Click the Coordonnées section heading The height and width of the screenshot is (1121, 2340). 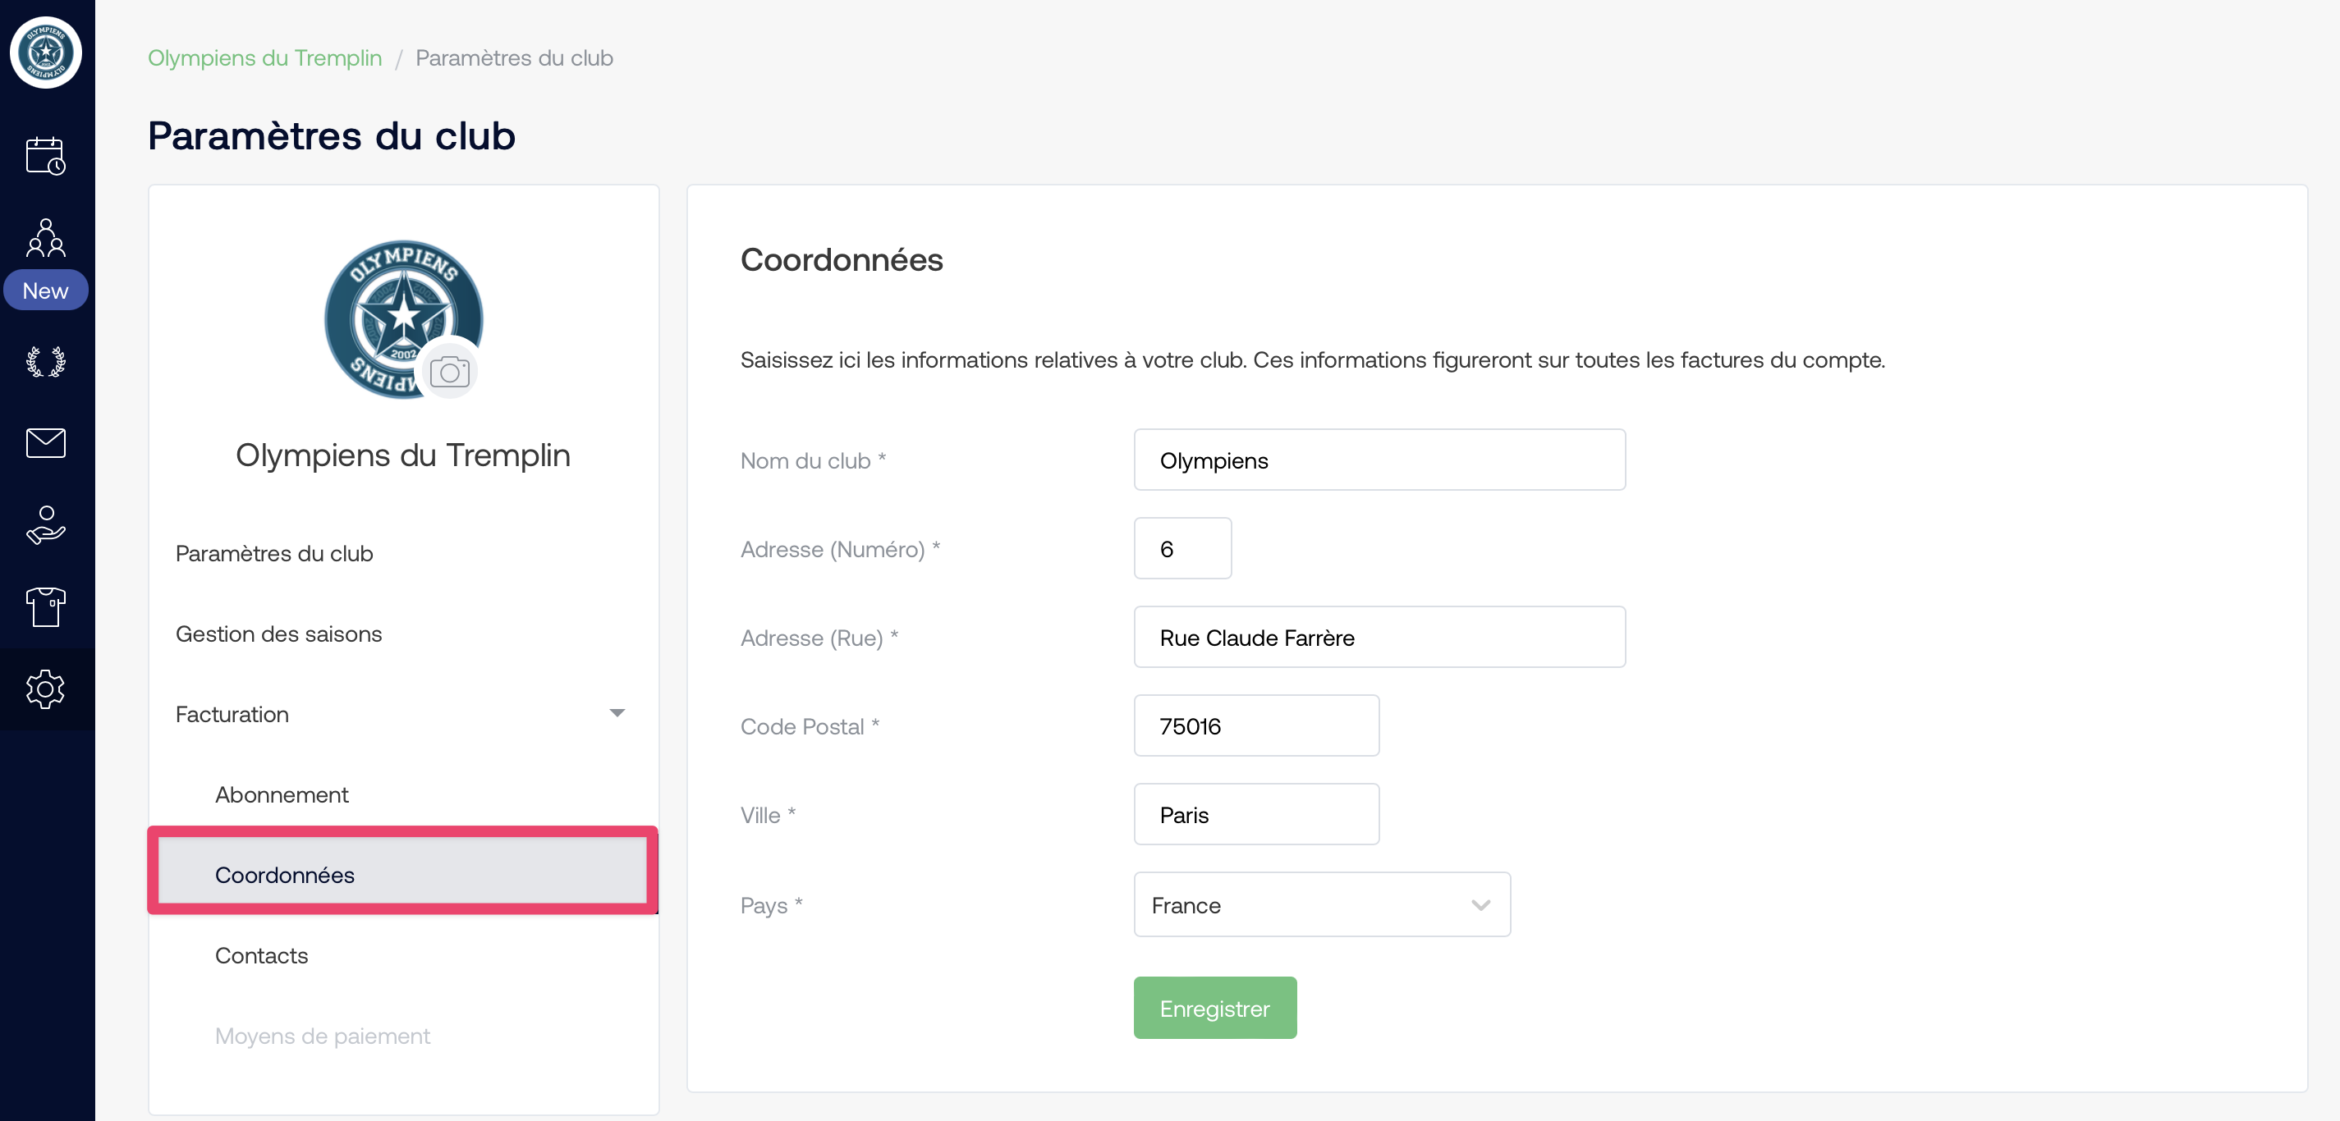pos(841,260)
